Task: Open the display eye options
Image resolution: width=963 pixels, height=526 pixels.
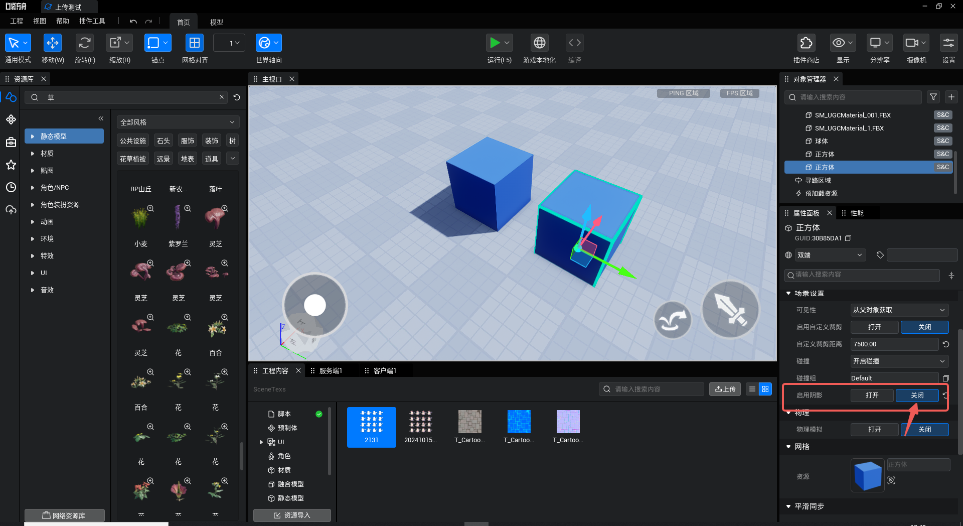Action: pyautogui.click(x=843, y=43)
